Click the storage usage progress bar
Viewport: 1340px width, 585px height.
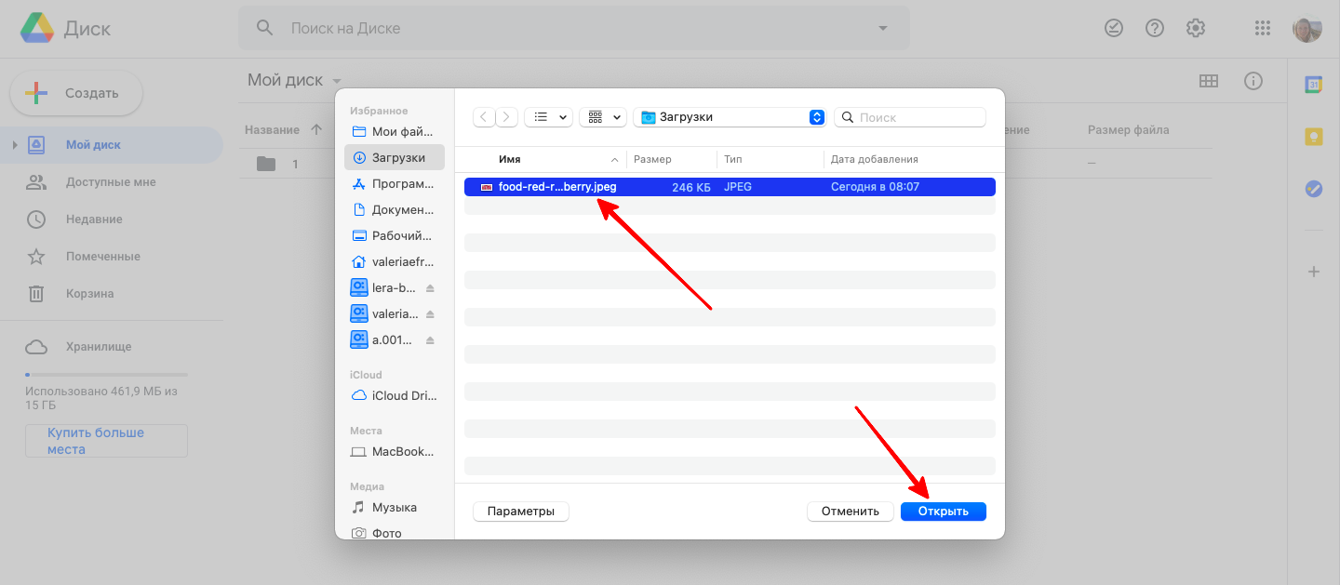106,375
